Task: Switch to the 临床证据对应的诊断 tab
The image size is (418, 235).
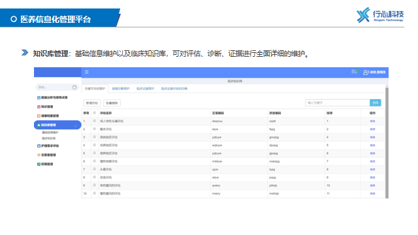Action: pos(174,89)
